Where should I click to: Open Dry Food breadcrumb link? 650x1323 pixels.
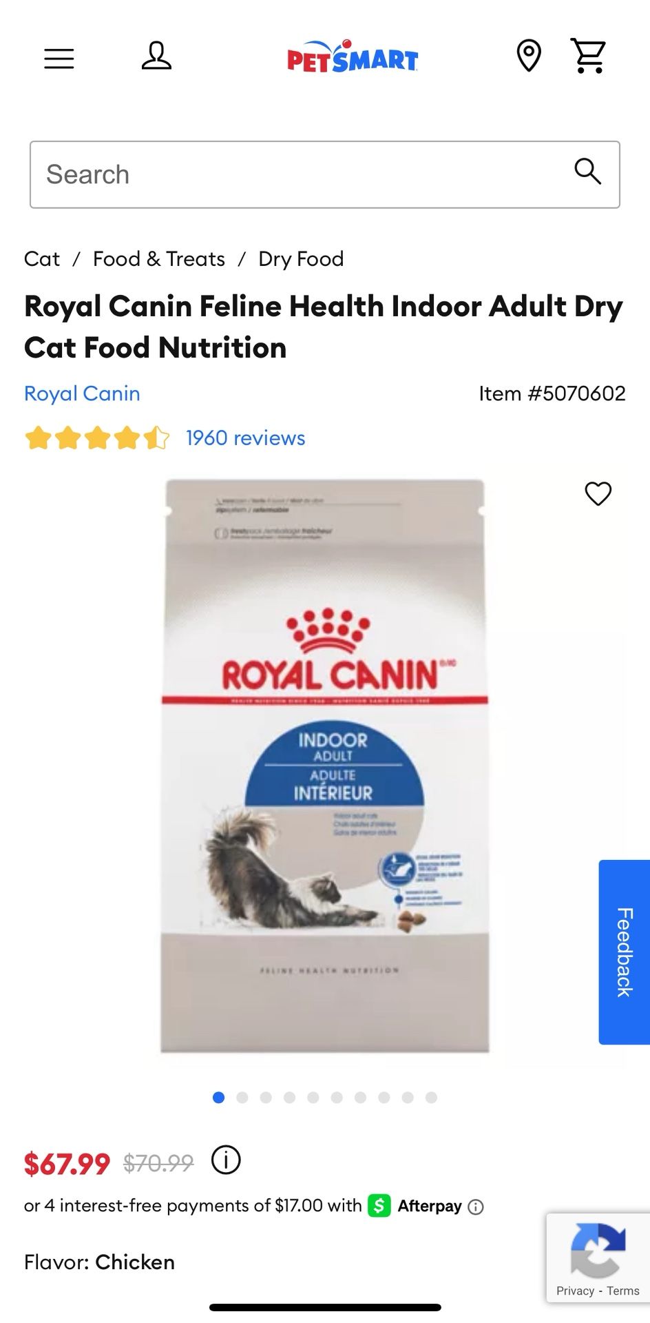click(301, 259)
